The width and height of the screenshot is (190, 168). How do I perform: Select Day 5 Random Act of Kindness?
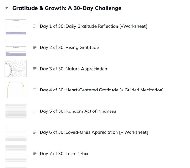point(78,111)
